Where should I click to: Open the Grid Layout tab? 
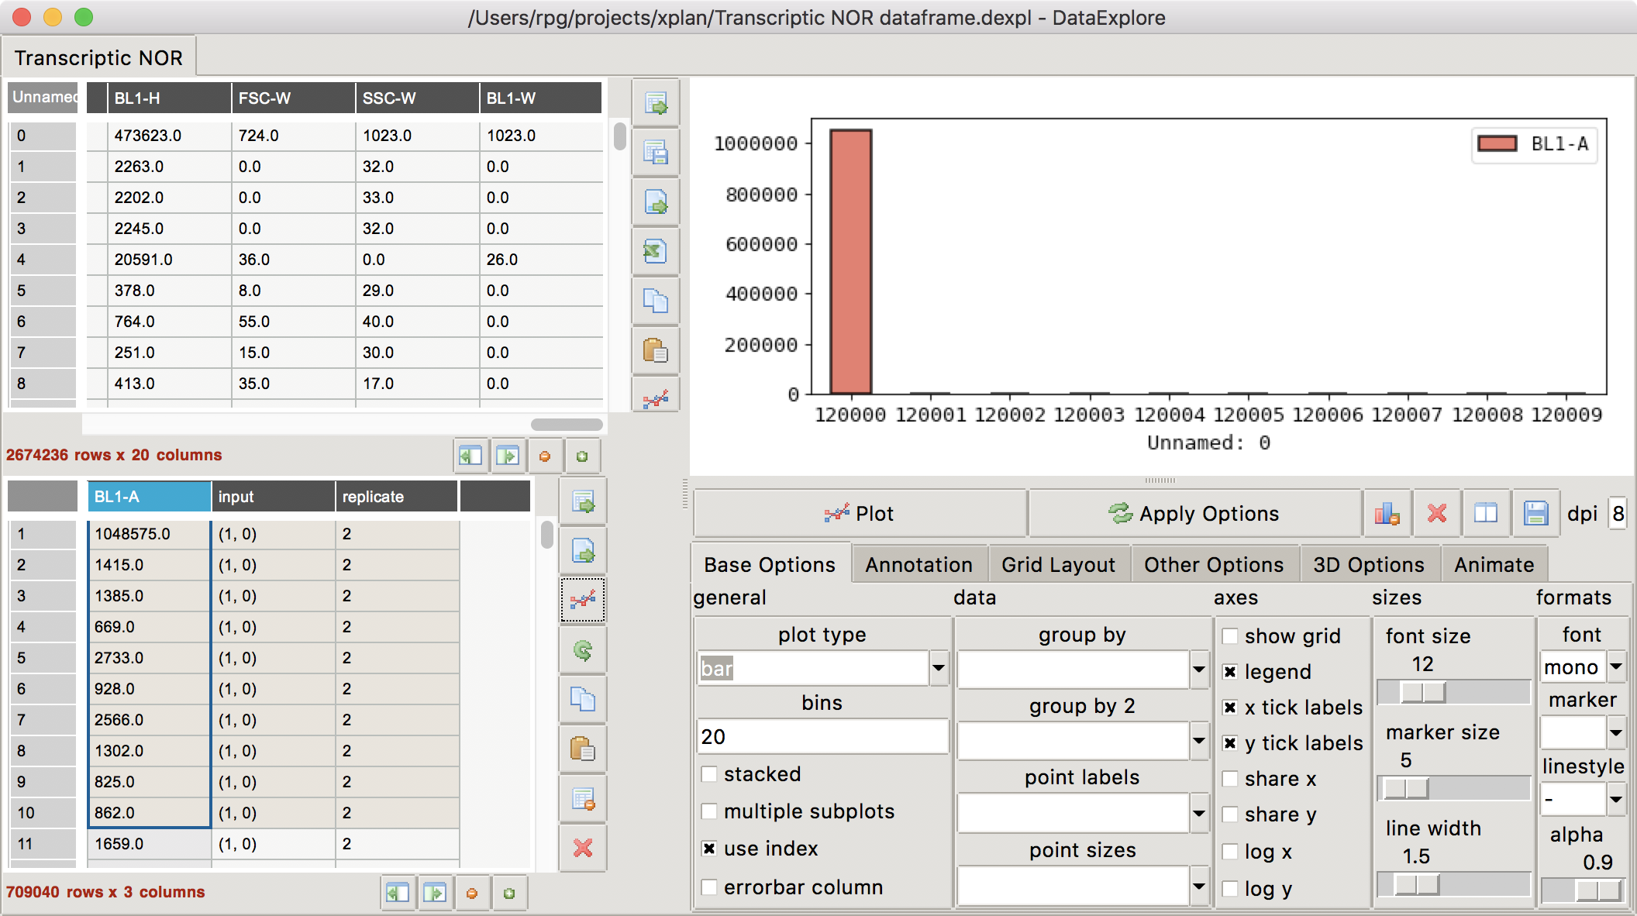pos(1058,565)
